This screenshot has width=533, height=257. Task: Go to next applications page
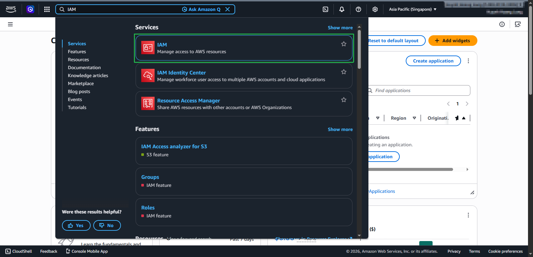point(467,104)
